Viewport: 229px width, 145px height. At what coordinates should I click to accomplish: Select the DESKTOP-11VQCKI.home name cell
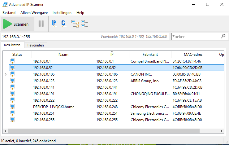[x=54, y=107]
